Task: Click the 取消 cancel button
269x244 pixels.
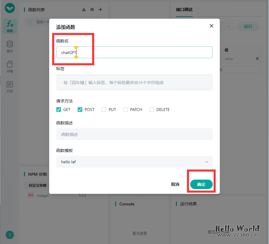Action: click(x=175, y=184)
